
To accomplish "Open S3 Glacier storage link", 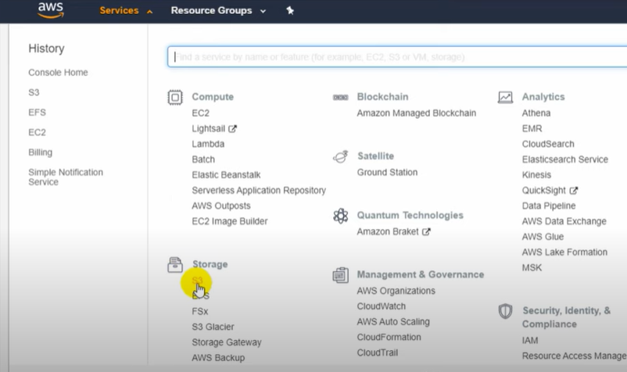I will [x=213, y=327].
